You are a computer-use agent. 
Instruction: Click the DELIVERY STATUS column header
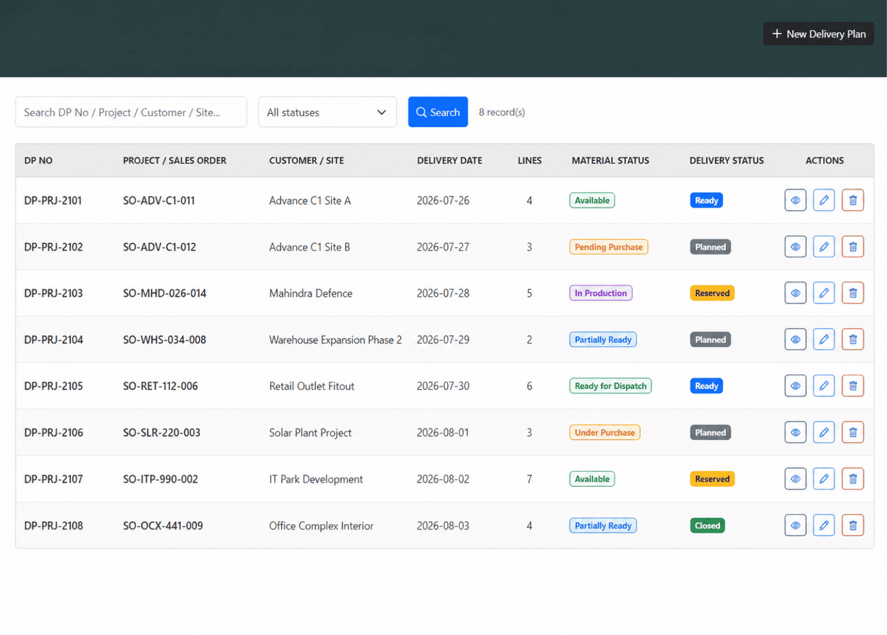coord(726,160)
